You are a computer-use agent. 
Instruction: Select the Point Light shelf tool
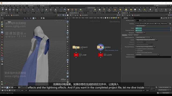point(95,10)
